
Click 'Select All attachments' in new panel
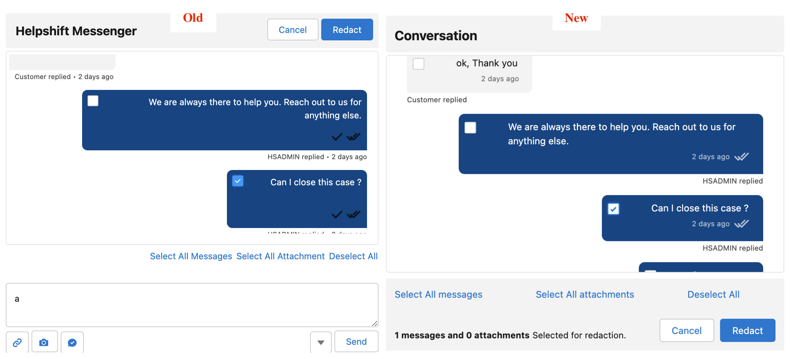(585, 295)
